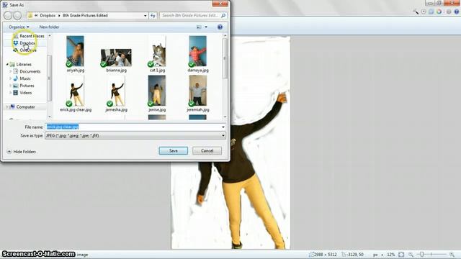Select the Pictures library
Screen dimensions: 461x259
pyautogui.click(x=24, y=86)
